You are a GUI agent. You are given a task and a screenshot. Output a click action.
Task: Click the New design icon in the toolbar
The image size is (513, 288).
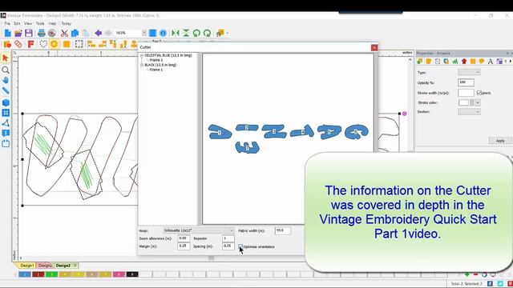[x=7, y=33]
